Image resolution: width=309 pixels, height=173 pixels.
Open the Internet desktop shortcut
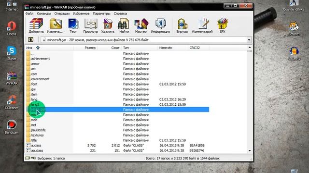pos(12,5)
